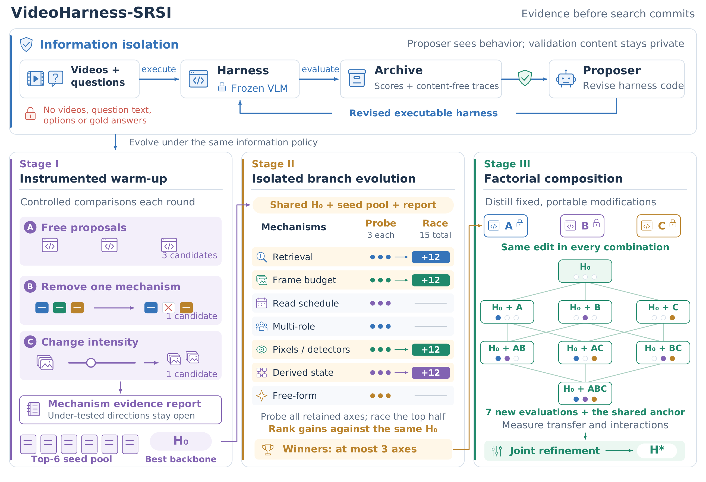Click the H₀ + AC node

tap(585, 352)
